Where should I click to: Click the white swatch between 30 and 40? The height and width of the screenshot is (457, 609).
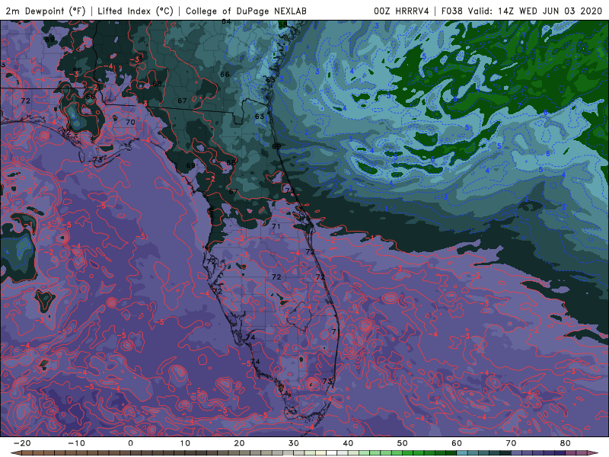tap(332, 453)
